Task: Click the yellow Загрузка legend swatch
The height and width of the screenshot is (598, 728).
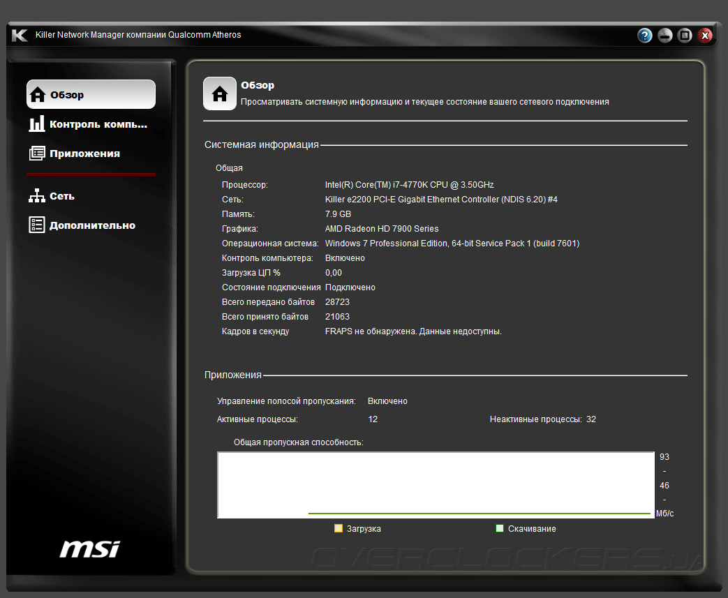Action: [x=339, y=528]
